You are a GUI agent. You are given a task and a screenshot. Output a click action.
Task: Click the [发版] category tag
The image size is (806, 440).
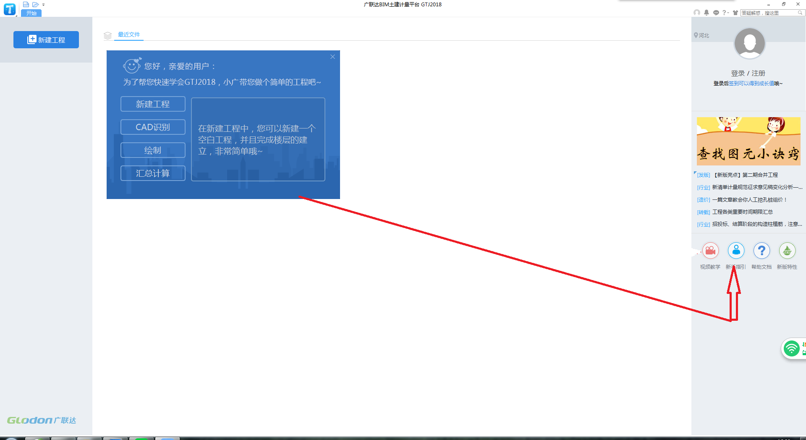pos(704,175)
